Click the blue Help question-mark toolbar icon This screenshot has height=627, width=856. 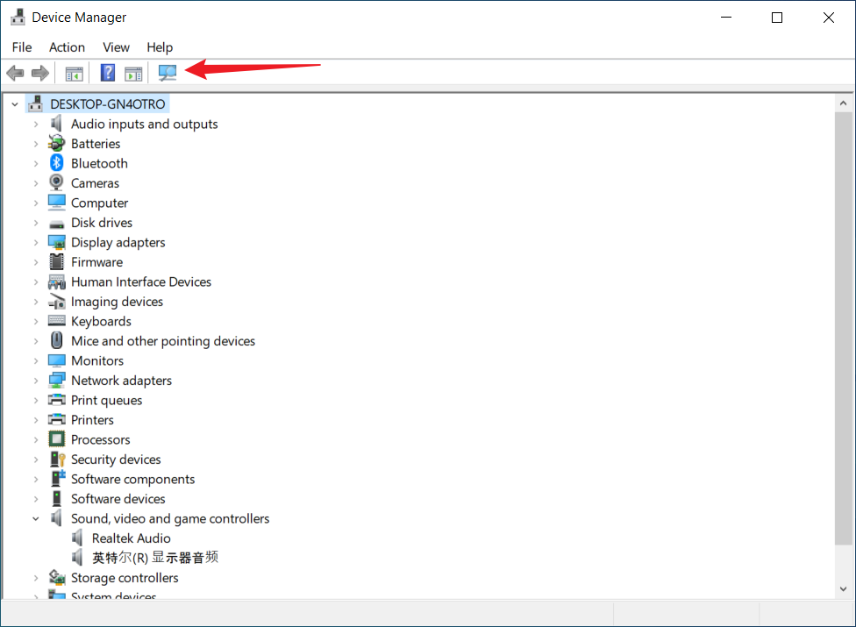(x=108, y=73)
